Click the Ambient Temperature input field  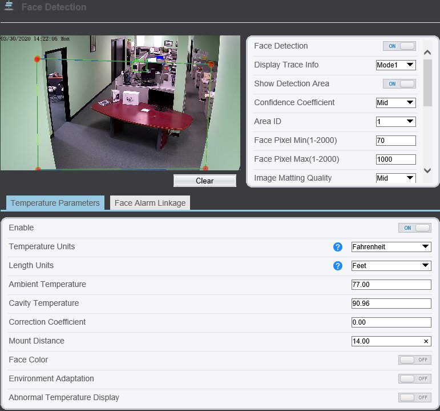(x=391, y=285)
